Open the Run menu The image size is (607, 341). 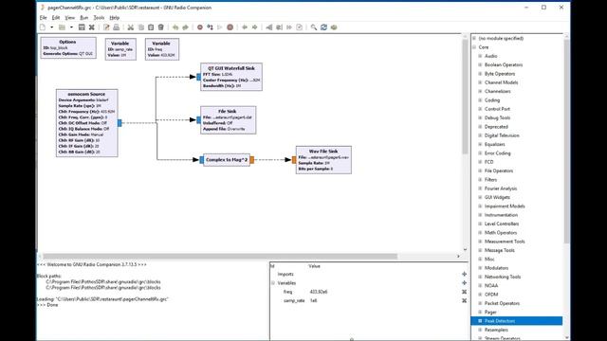(84, 18)
